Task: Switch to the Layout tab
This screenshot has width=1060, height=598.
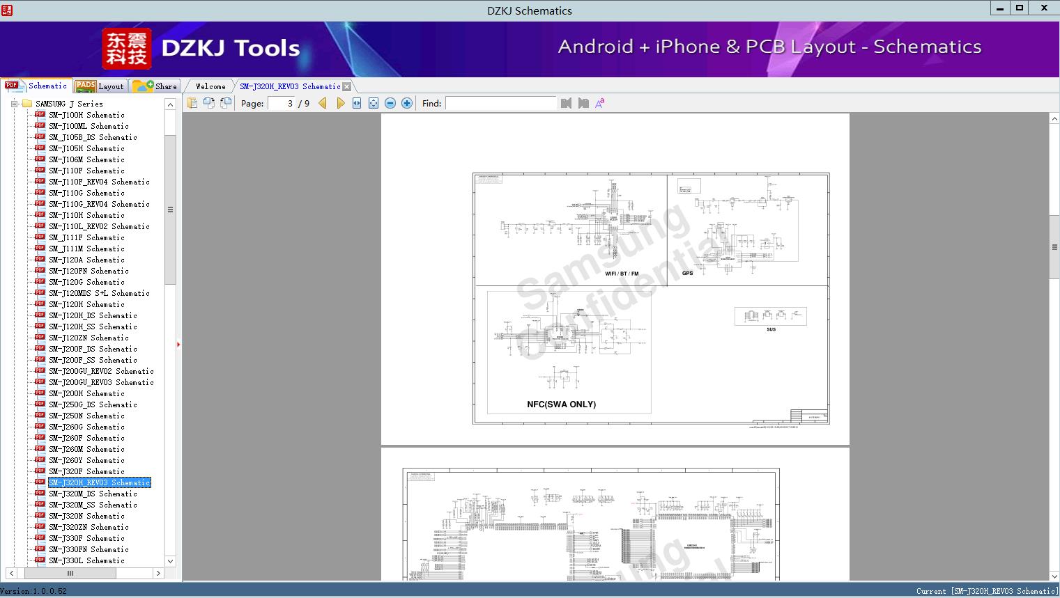Action: tap(100, 86)
